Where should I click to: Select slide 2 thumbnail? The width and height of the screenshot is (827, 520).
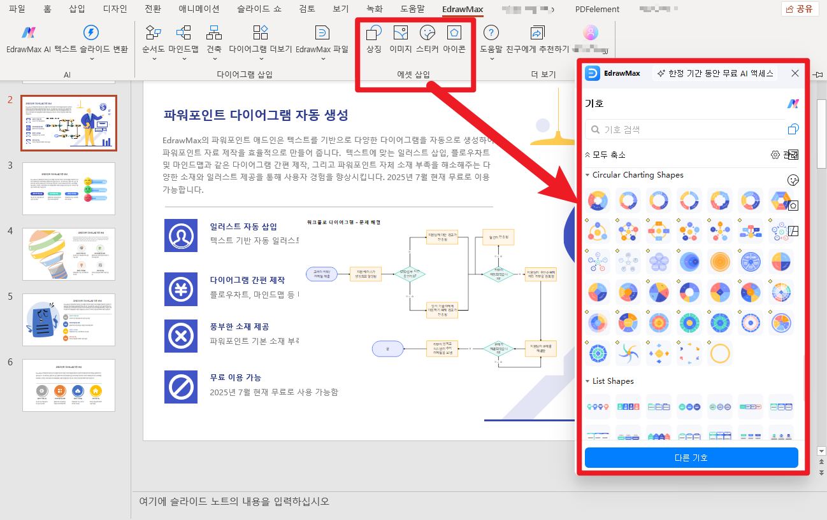click(69, 123)
